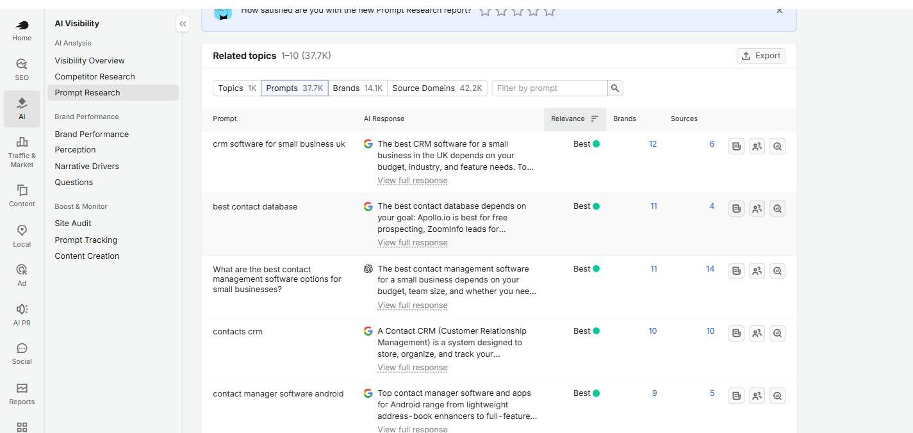The width and height of the screenshot is (913, 433).
Task: Open people icon for 'contacts crm' row
Action: click(x=757, y=333)
